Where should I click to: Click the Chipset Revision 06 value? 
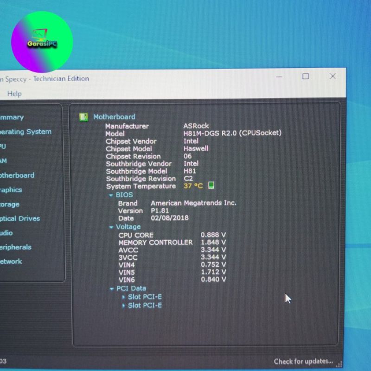(x=188, y=156)
